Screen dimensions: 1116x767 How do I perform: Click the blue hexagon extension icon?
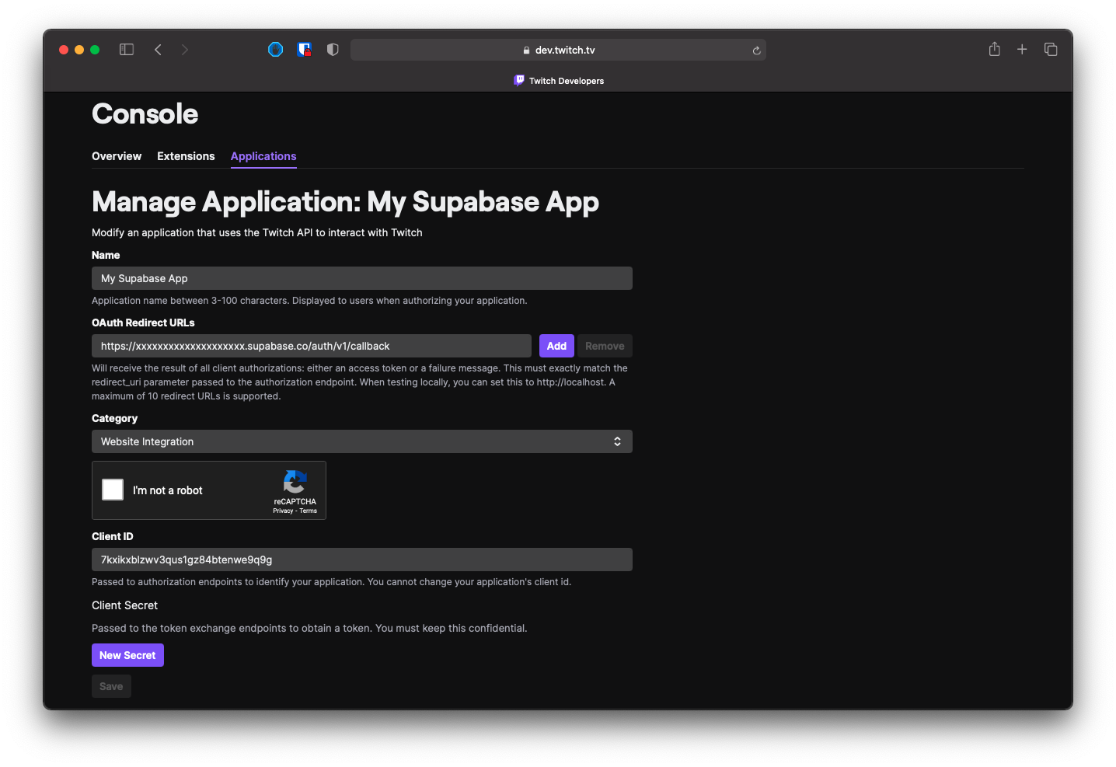coord(275,50)
